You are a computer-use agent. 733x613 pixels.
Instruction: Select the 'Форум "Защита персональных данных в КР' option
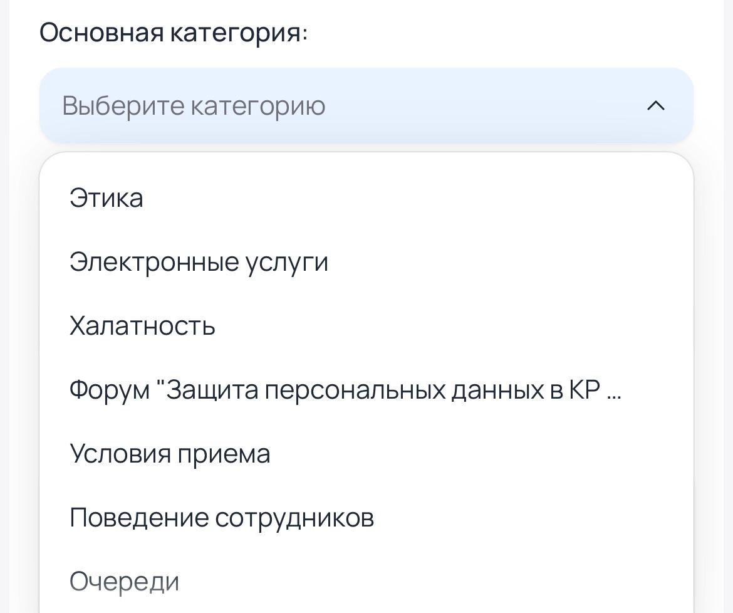345,390
